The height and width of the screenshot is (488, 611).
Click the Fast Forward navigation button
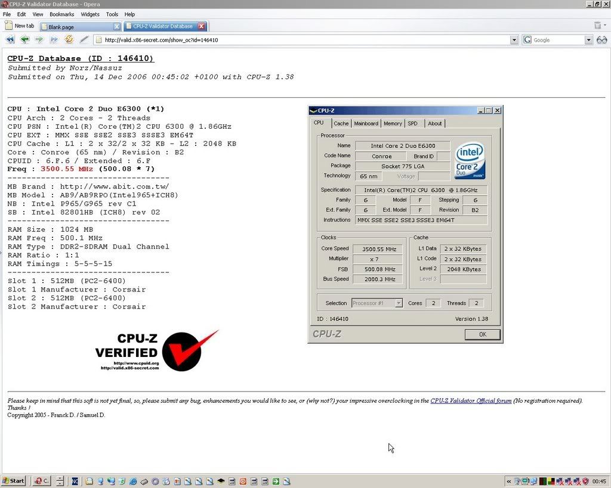coord(54,39)
